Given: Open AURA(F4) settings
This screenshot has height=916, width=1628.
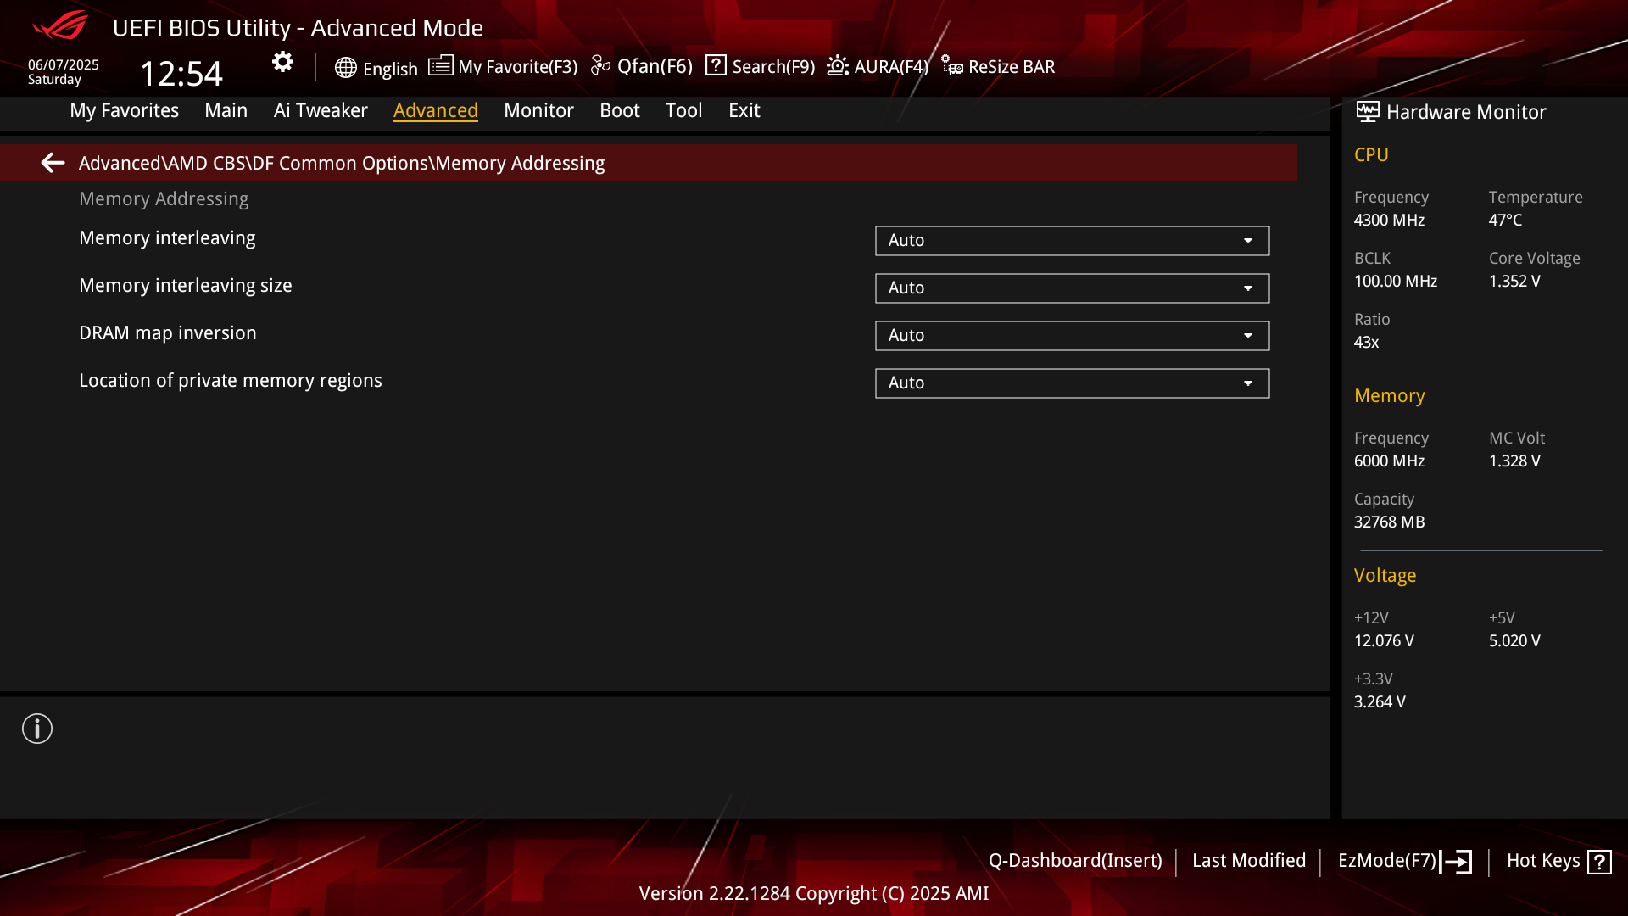Looking at the screenshot, I should click(891, 66).
